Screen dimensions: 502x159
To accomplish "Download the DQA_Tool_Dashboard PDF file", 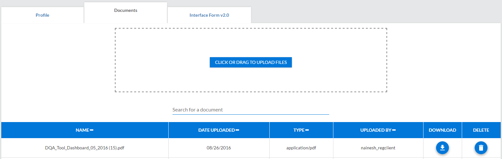I will click(x=442, y=148).
